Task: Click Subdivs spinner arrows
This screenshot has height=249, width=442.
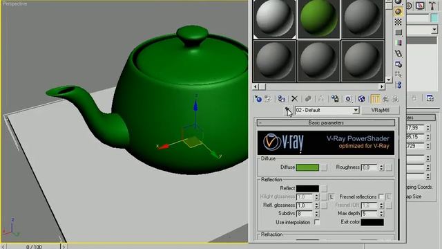Action: pyautogui.click(x=316, y=214)
